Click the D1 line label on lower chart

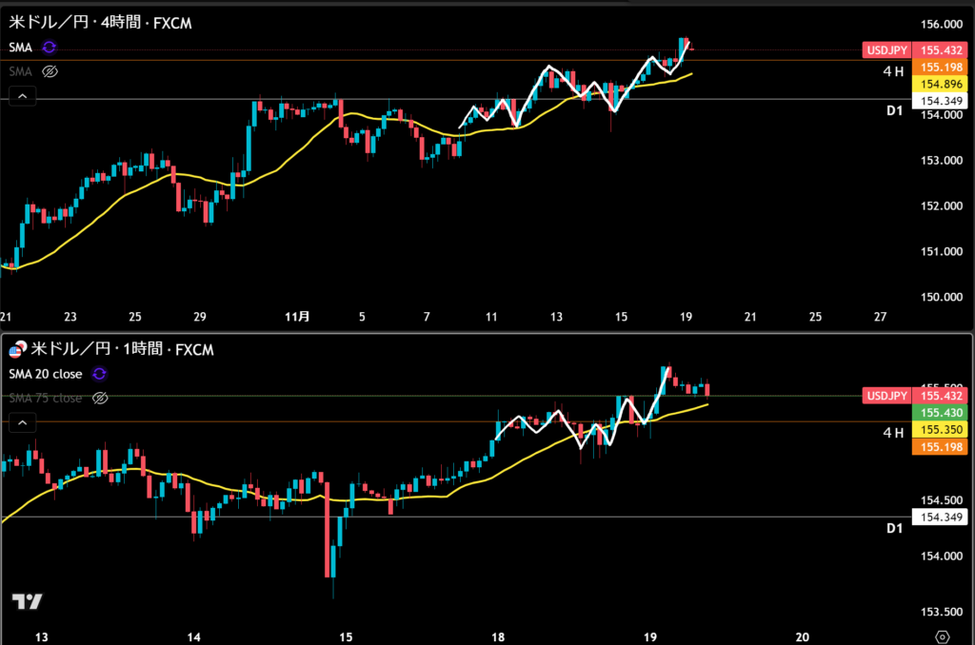893,527
